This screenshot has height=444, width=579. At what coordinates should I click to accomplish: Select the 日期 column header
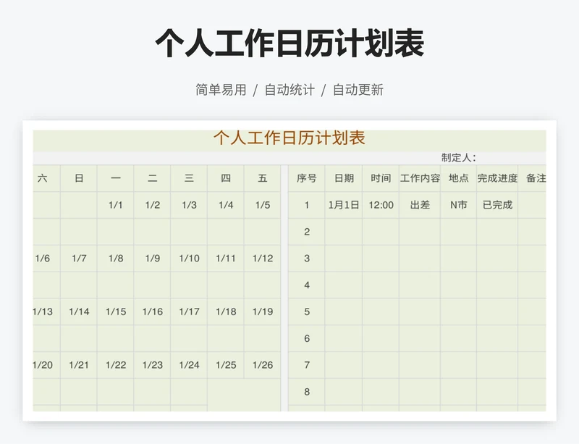(x=344, y=178)
